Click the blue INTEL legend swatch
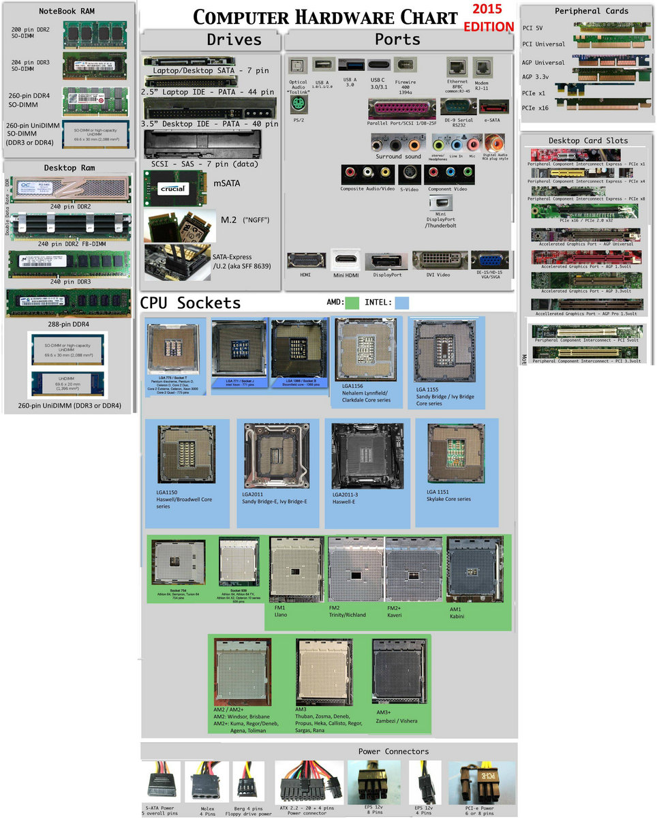This screenshot has height=818, width=657. 402,302
